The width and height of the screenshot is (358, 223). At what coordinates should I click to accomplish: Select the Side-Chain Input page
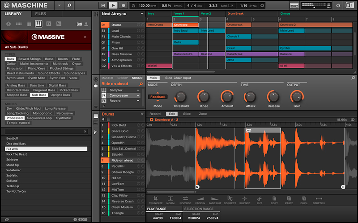pos(178,78)
